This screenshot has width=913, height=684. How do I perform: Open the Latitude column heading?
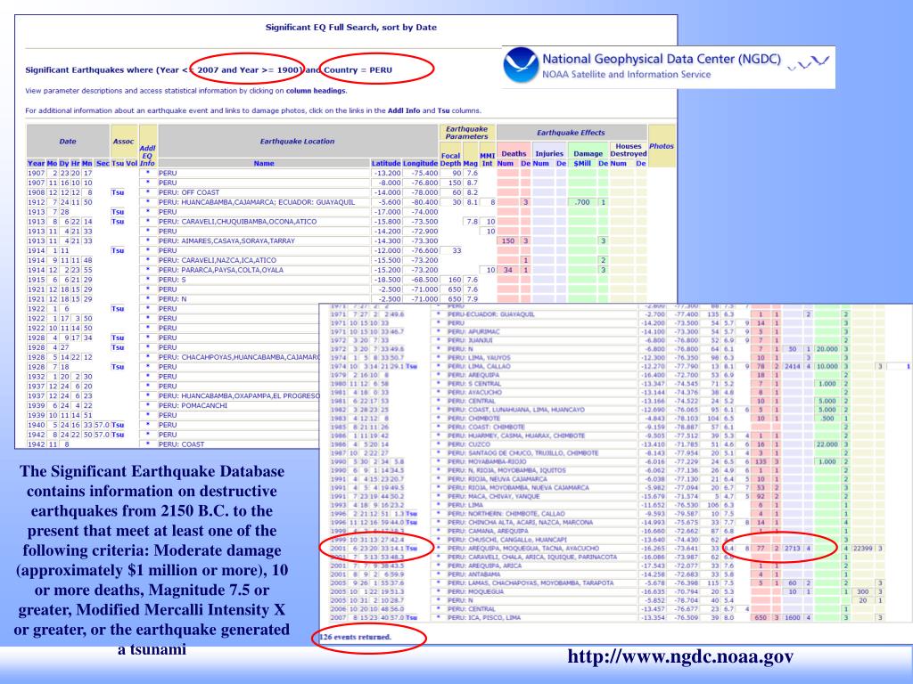click(386, 164)
